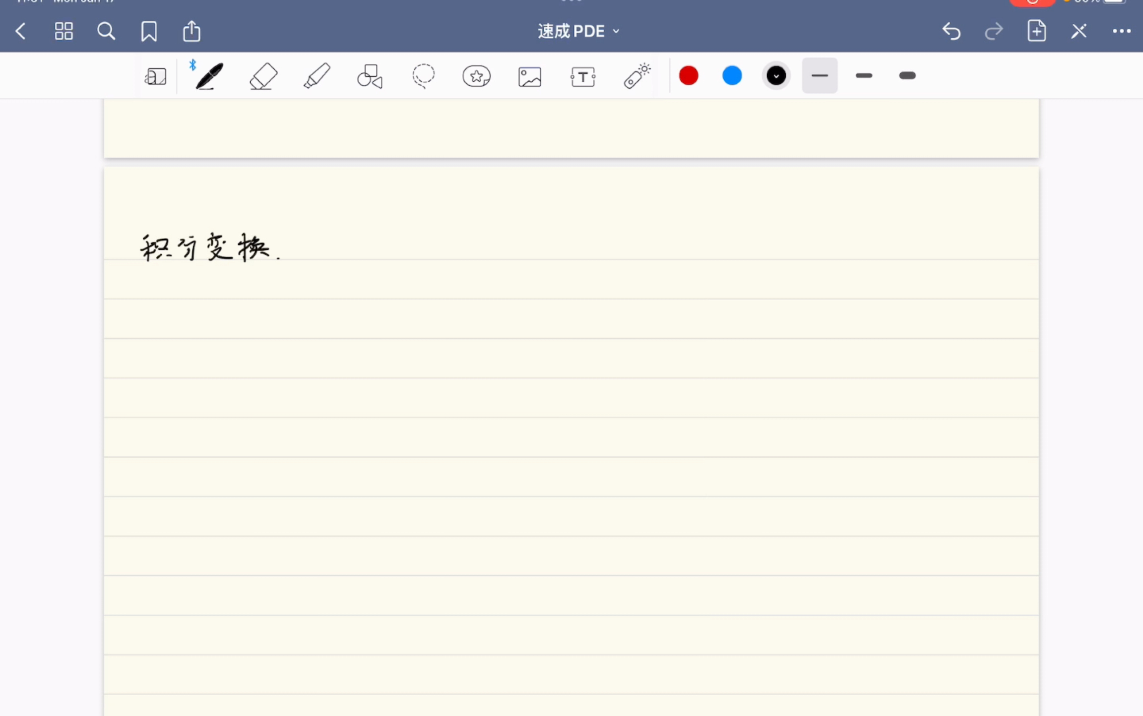Select the Eraser tool
This screenshot has height=716, width=1143.
263,76
